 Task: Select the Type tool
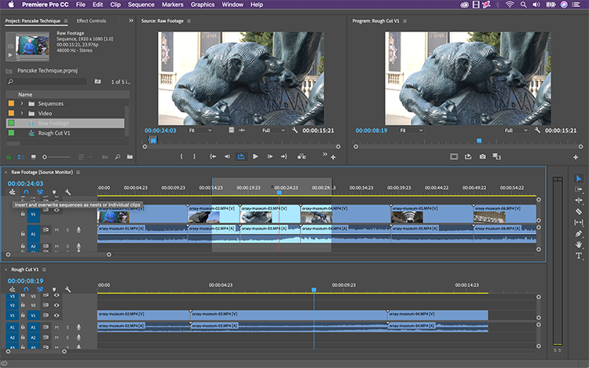click(x=579, y=256)
